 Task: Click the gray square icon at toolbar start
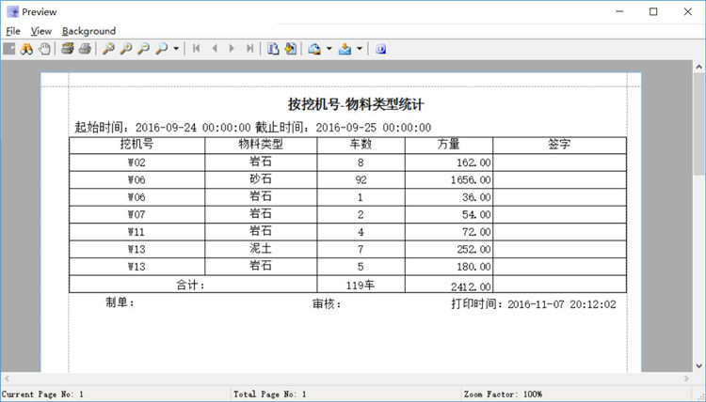tap(9, 48)
